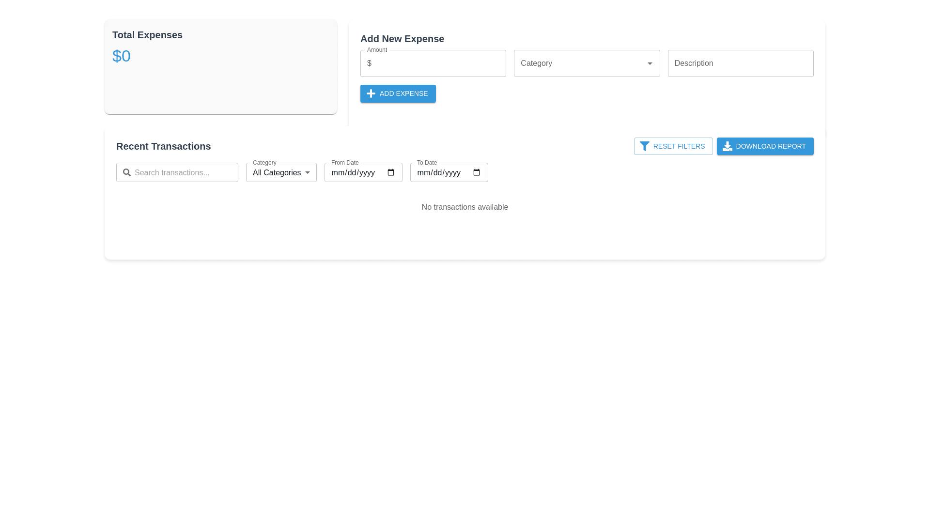Click the plus icon on Add Expense

[371, 93]
